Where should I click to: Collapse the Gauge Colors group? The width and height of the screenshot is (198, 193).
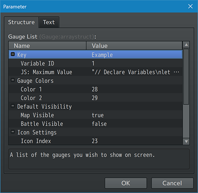[x=13, y=80]
